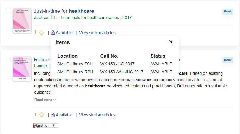Click the library icon beside first Available
240x134 pixels.
tap(53, 33)
